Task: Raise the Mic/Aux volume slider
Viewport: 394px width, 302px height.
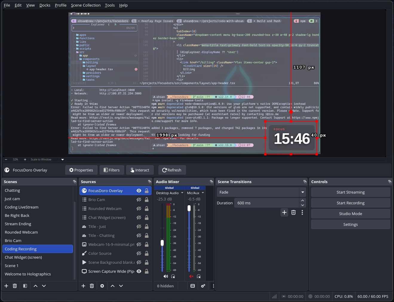Action: click(189, 208)
